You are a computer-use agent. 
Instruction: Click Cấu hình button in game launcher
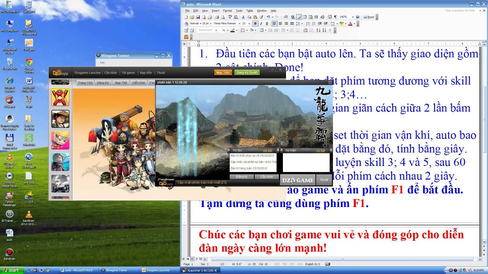[266, 177]
